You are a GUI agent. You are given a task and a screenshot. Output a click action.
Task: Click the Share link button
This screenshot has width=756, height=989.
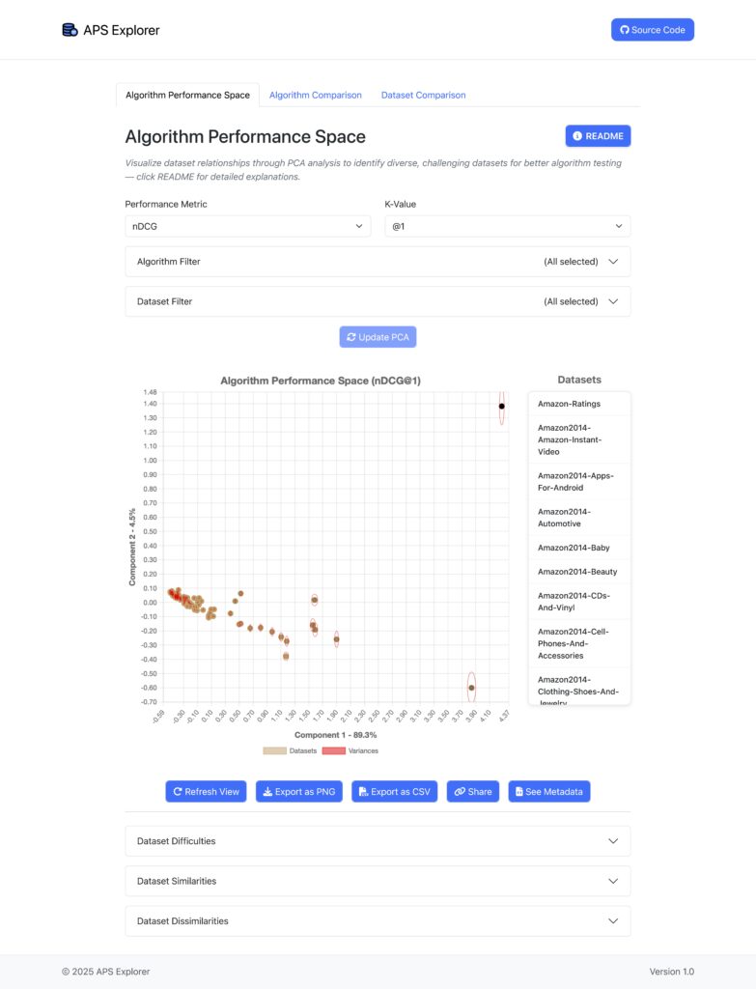473,792
